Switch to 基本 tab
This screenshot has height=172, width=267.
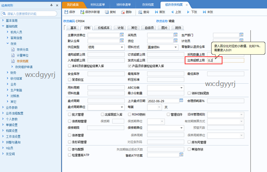point(73,28)
